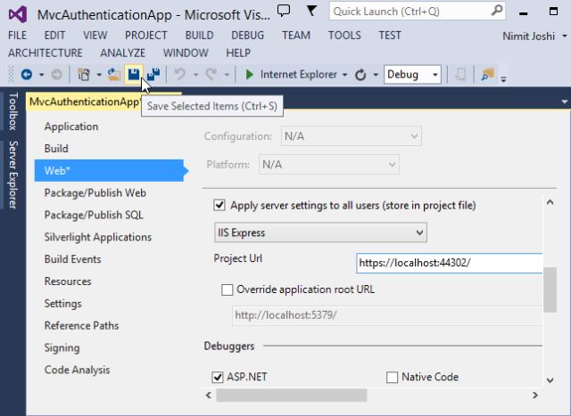Click the Save All icon
Screen dimensions: 571x416
pos(153,74)
